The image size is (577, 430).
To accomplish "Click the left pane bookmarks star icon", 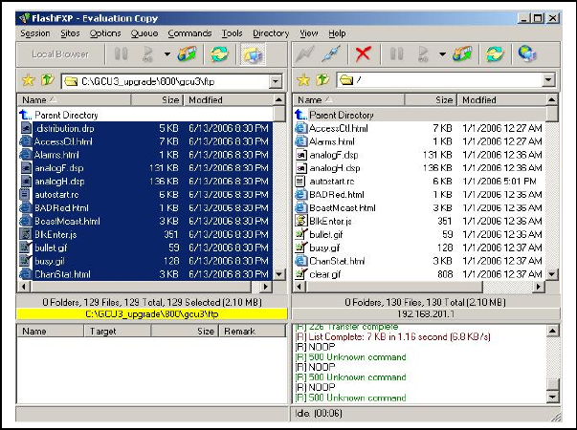I will pos(29,79).
